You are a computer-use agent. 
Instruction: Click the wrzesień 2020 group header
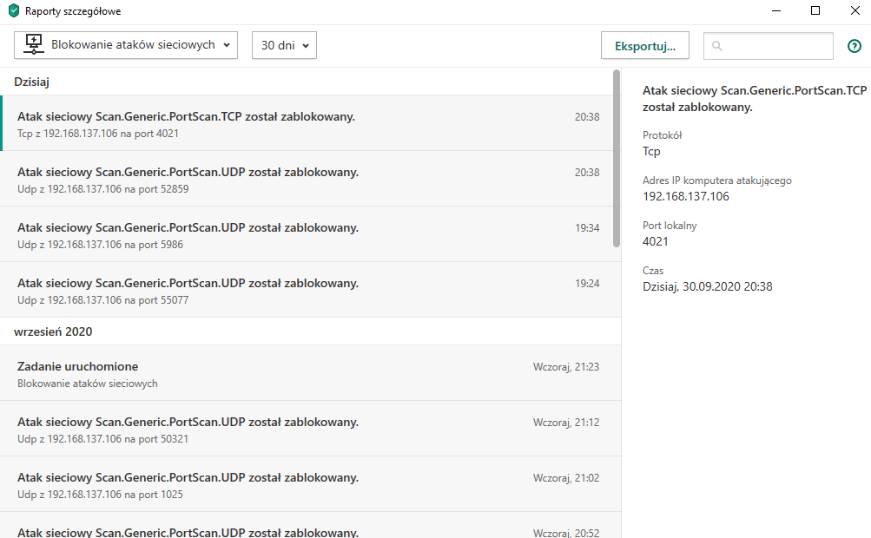53,331
